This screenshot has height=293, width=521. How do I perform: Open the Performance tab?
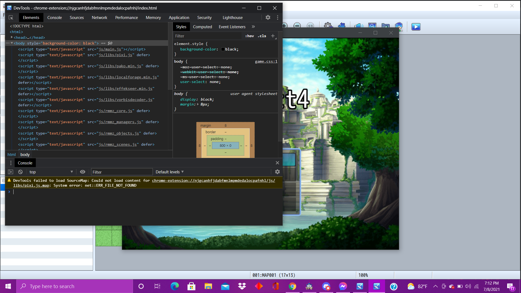point(126,18)
